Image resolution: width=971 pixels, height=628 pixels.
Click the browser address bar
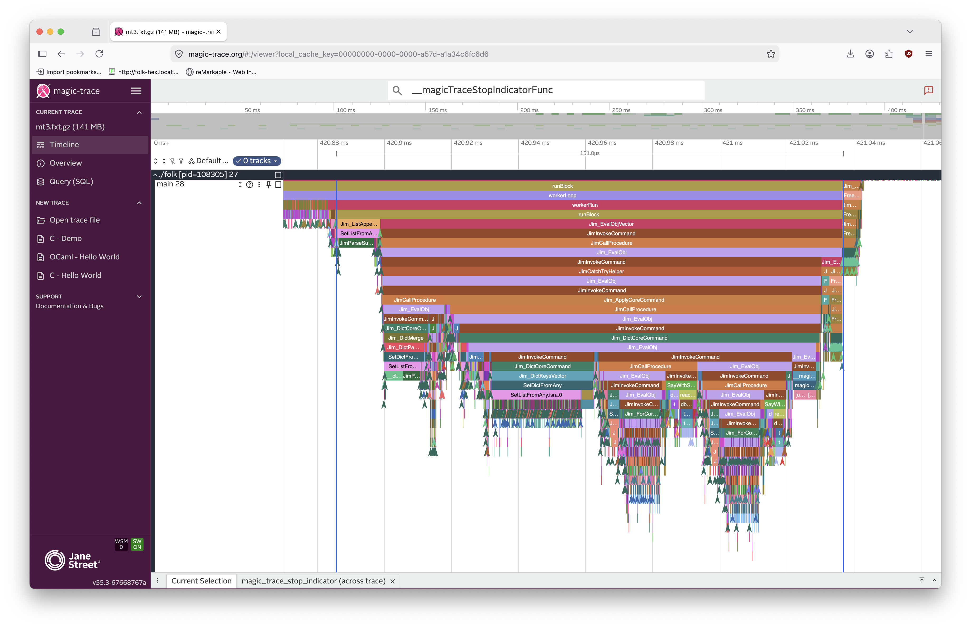click(x=475, y=54)
